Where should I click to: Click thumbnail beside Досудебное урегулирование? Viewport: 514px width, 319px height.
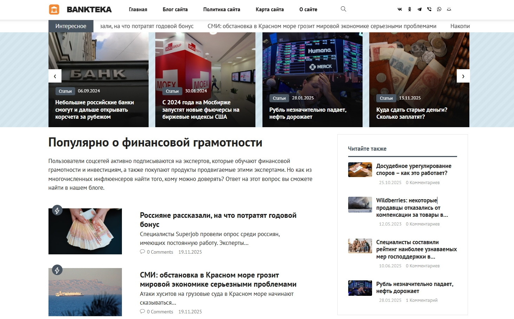tap(360, 170)
